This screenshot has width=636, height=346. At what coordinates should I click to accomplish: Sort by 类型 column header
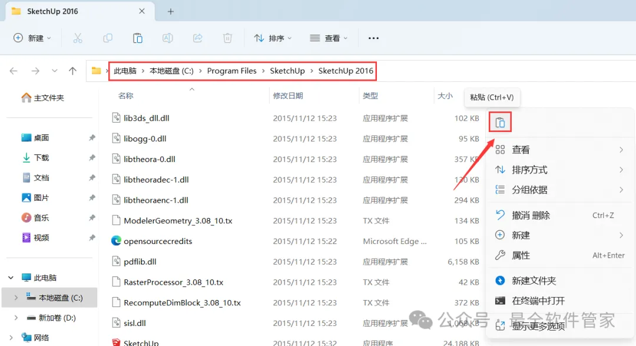[370, 96]
